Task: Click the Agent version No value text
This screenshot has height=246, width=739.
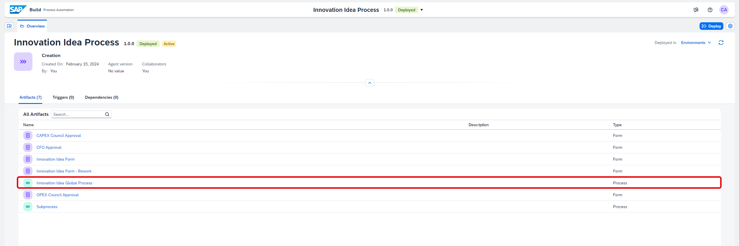Action: pyautogui.click(x=116, y=71)
